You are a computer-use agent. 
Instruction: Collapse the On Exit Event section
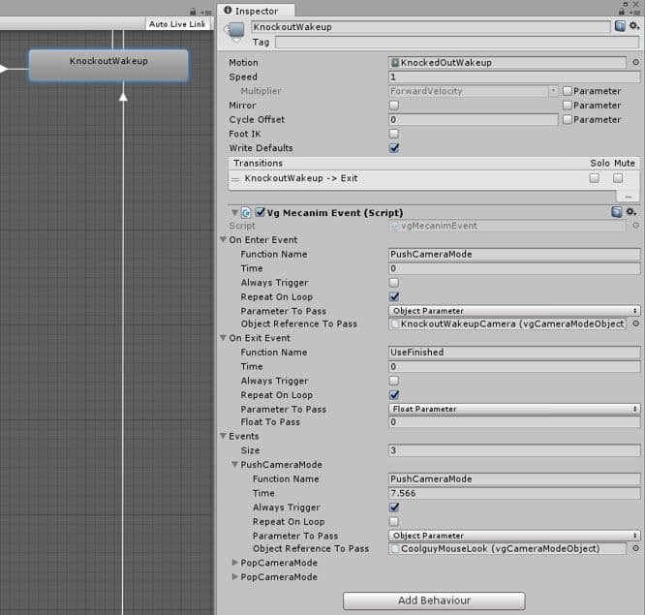[x=223, y=338]
